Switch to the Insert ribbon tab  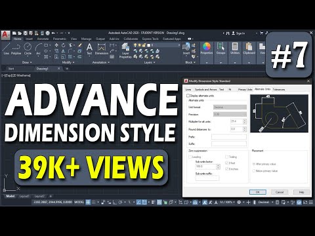29,39
